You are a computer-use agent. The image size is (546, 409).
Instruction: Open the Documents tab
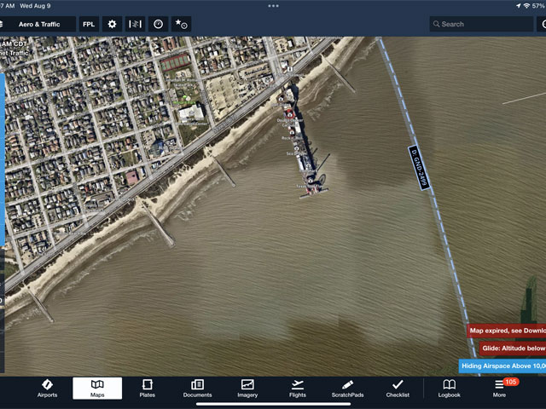pyautogui.click(x=197, y=389)
